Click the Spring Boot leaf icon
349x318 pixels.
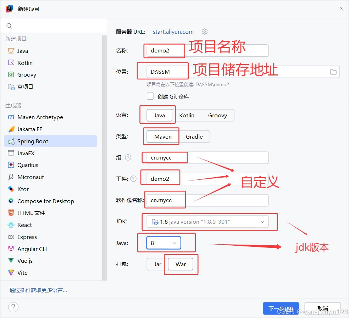click(11, 141)
